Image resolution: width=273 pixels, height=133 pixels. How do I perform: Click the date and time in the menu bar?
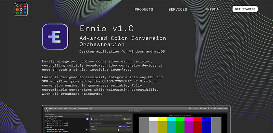[x=222, y=108]
